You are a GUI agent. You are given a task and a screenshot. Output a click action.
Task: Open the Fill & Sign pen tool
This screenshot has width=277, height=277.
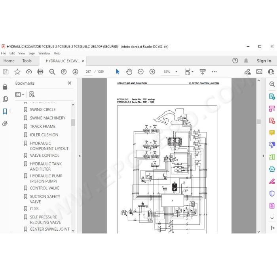(272, 181)
